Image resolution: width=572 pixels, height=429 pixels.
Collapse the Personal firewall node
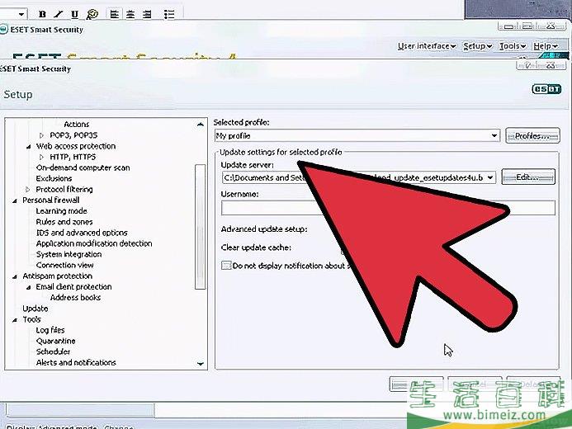point(15,200)
